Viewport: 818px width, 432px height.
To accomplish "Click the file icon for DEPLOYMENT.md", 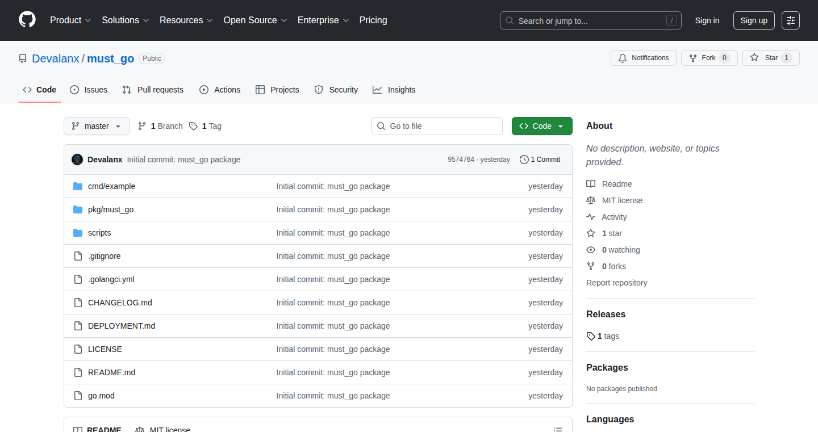I will pyautogui.click(x=78, y=326).
